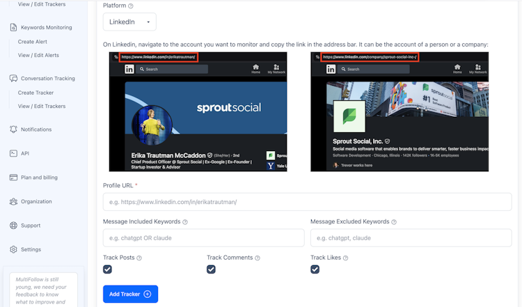Click the MultiFollow feedback note box
Screen dimensions: 522x307
pos(43,290)
